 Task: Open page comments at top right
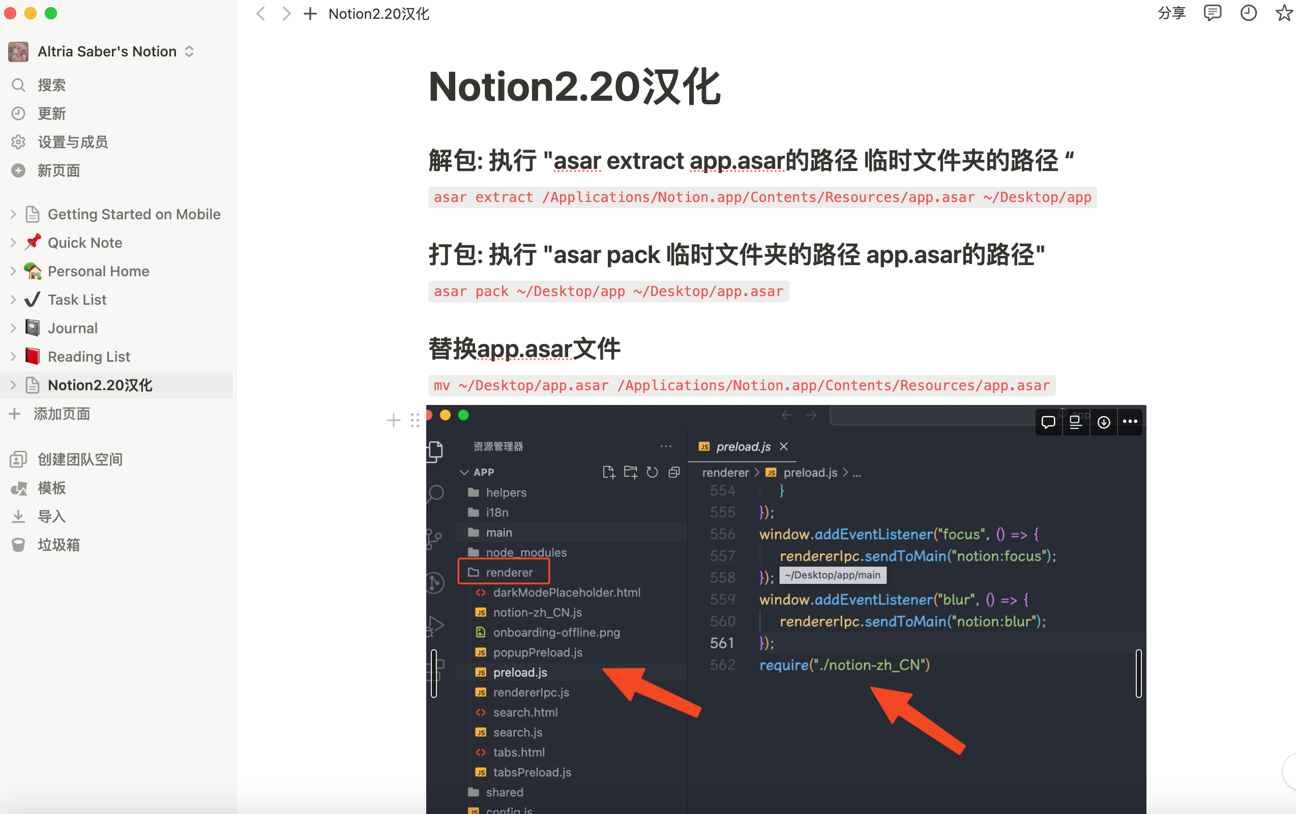click(x=1213, y=13)
